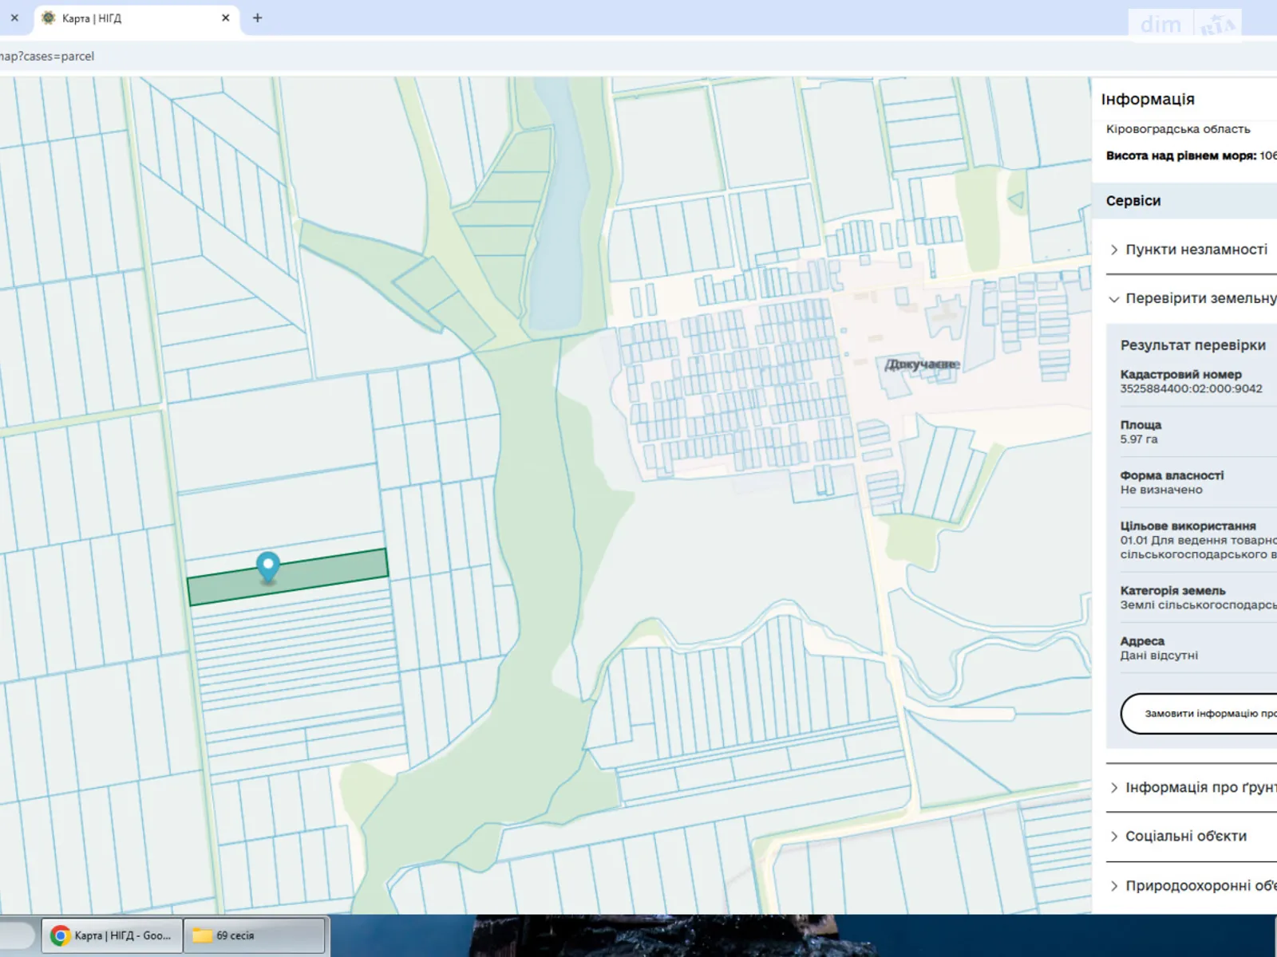
Task: Click the Chrome icon in the taskbar
Action: (x=60, y=935)
